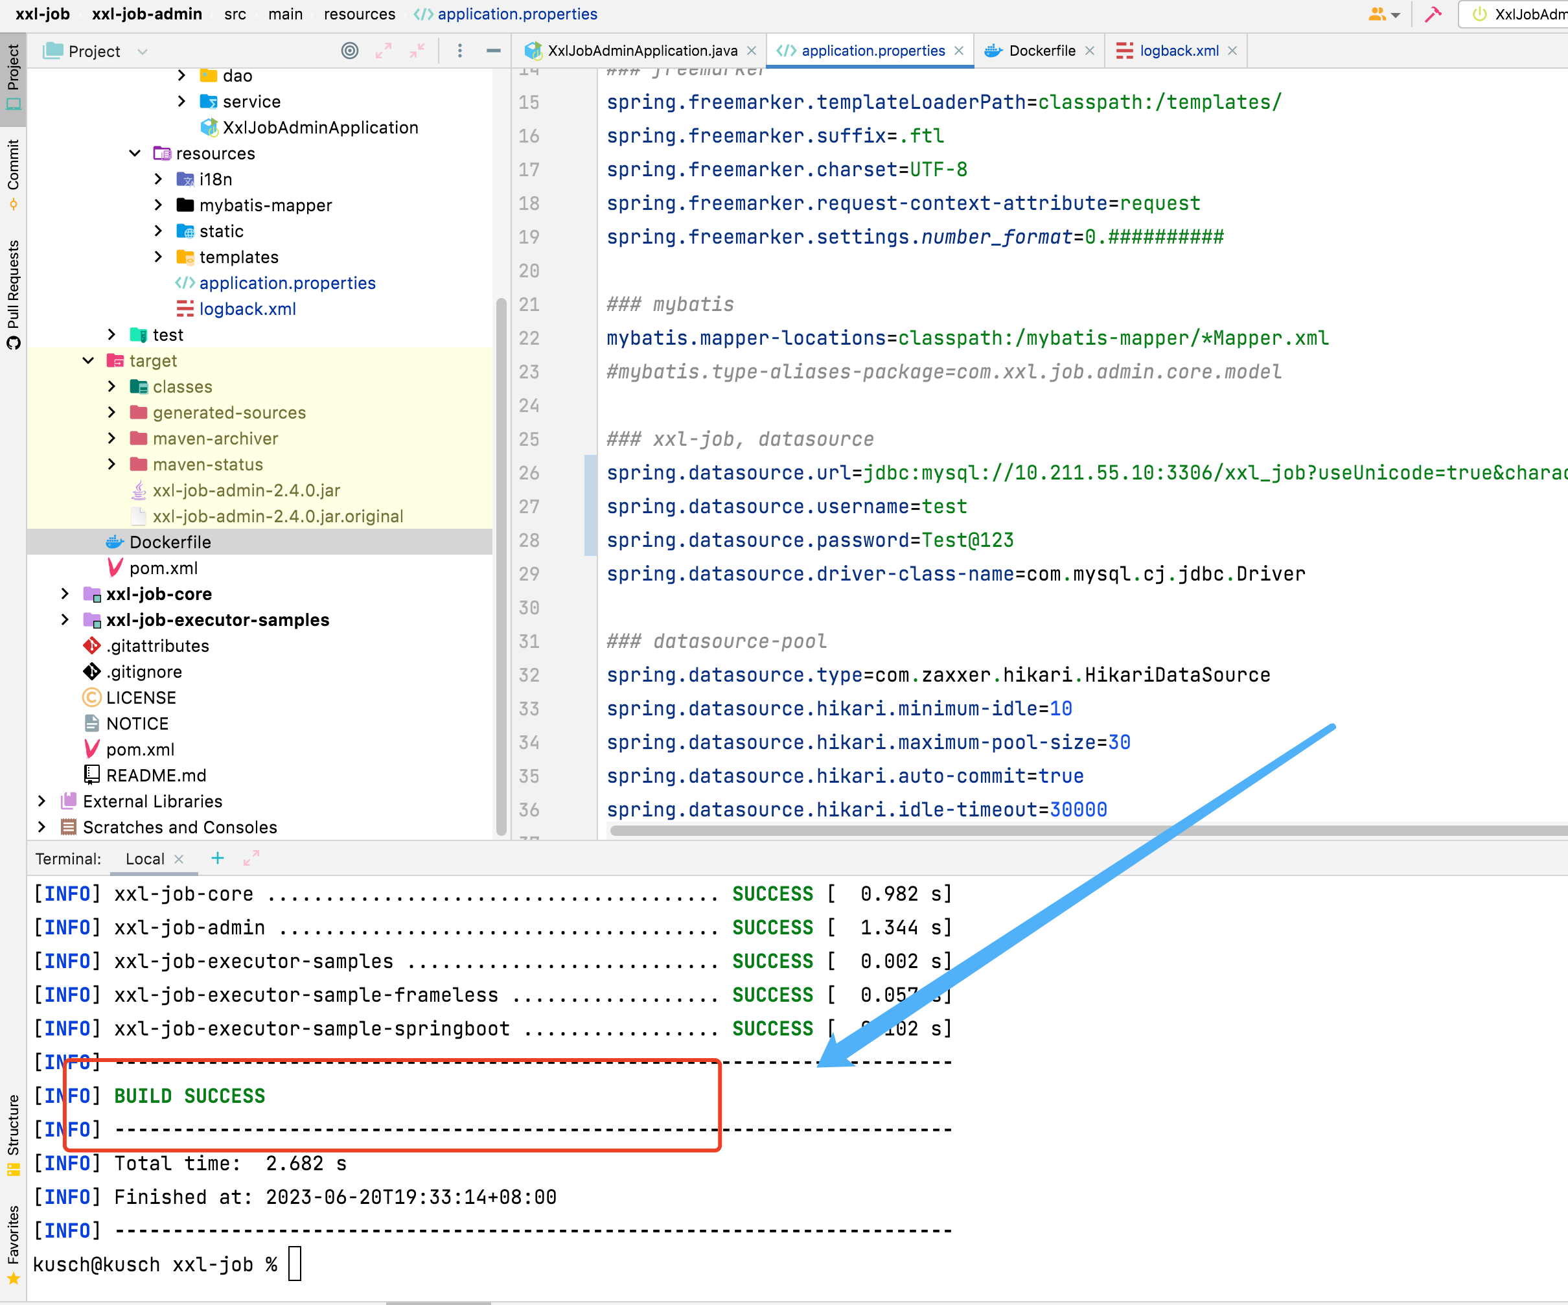This screenshot has height=1305, width=1568.
Task: Collapse the target folder
Action: pyautogui.click(x=88, y=360)
